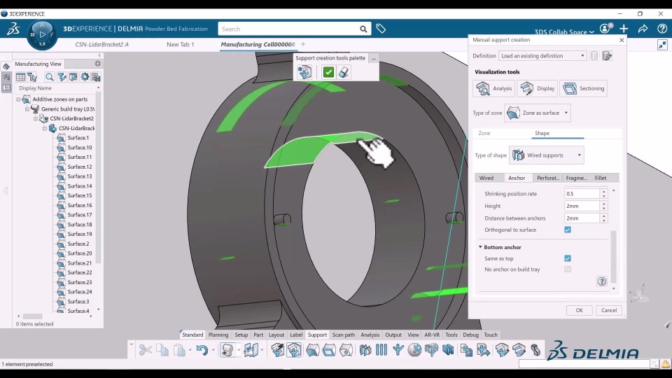Screen dimensions: 672x378
Task: Open the Planning toolbar tab
Action: click(218, 335)
